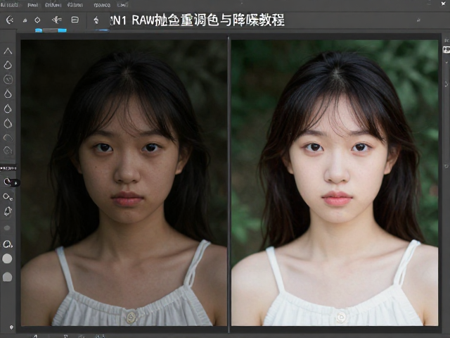The height and width of the screenshot is (338, 450).
Task: Select the circular gauge tool in left sidebar
Action: click(8, 79)
